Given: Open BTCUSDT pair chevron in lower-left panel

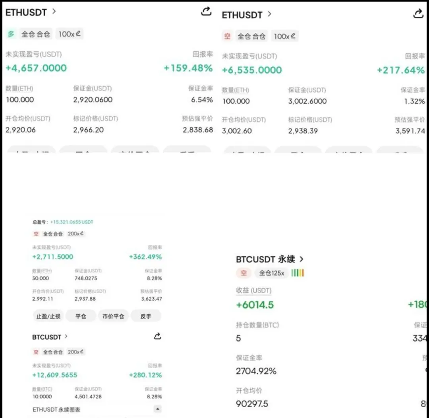Looking at the screenshot, I should (66, 336).
